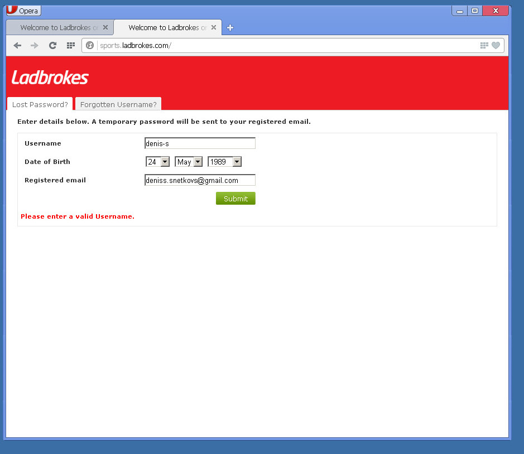Click the Registered email input field
The width and height of the screenshot is (524, 454).
pyautogui.click(x=200, y=180)
